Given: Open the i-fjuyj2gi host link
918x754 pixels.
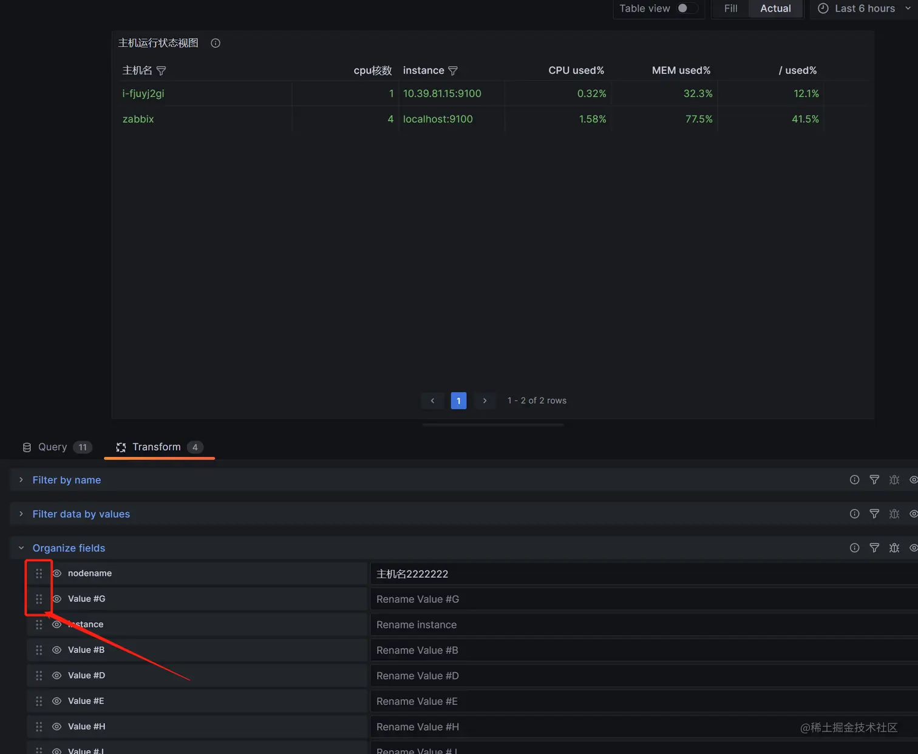Looking at the screenshot, I should point(143,94).
